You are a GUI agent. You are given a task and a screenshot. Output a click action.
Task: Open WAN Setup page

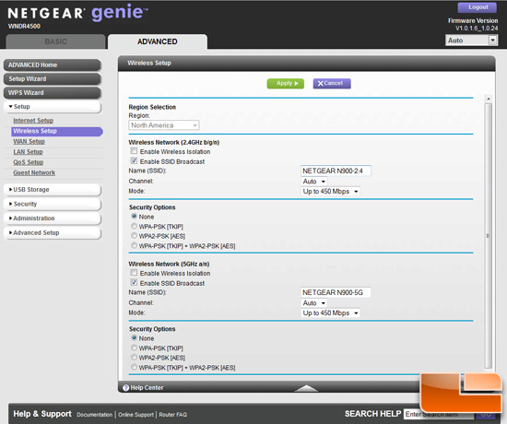pos(29,142)
